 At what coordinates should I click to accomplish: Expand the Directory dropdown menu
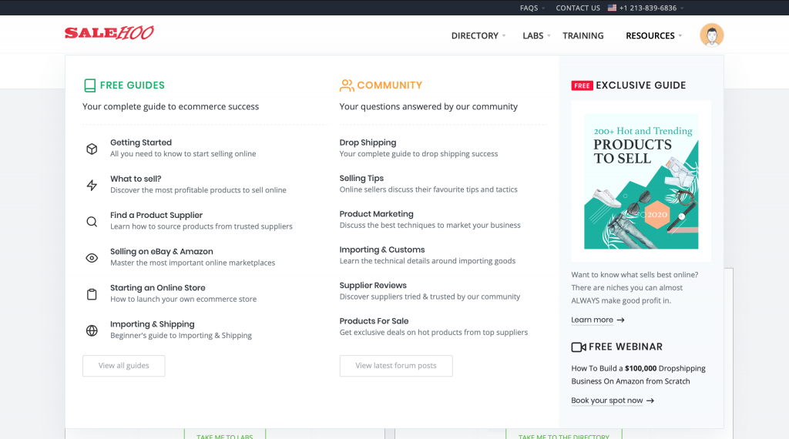478,35
